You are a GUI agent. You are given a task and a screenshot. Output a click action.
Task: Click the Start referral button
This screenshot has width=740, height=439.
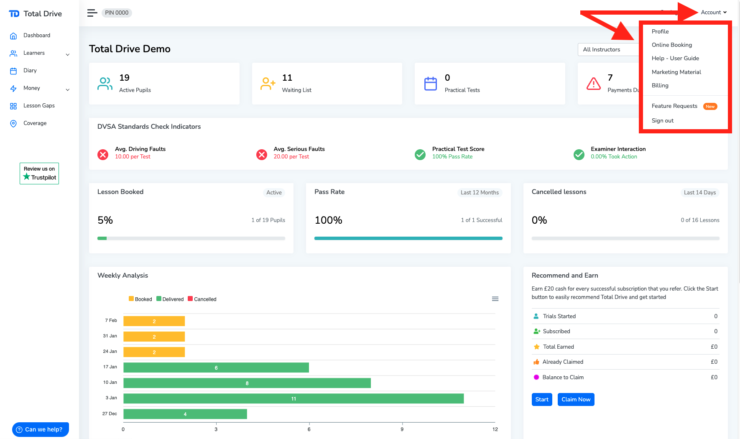(541, 400)
